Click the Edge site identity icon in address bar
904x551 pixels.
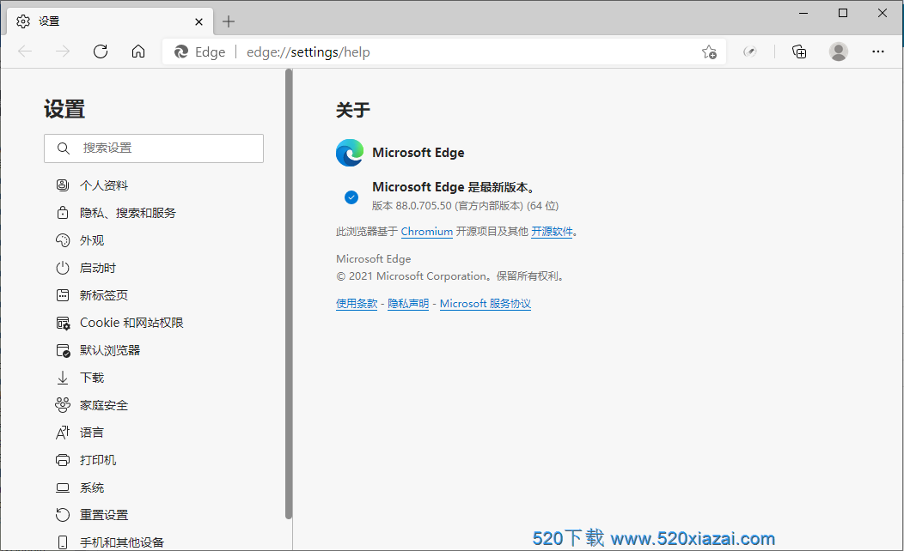coord(181,51)
